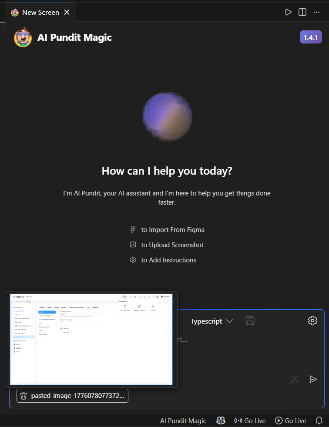The image size is (329, 427).
Task: Click the pasted-image-1776078077372 file chip
Action: coord(72,396)
